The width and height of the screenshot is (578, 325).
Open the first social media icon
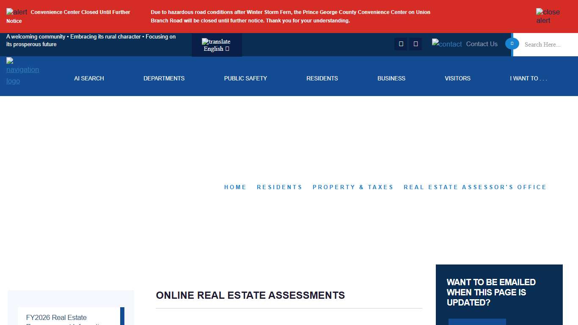[400, 44]
